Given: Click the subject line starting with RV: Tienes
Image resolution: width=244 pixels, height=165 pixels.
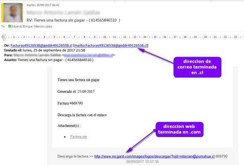Looking at the screenshot, I should (73, 20).
